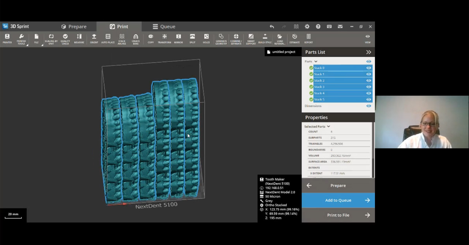469x245 pixels.
Task: Click NextDent Model 2.0 material entry
Action: click(280, 192)
